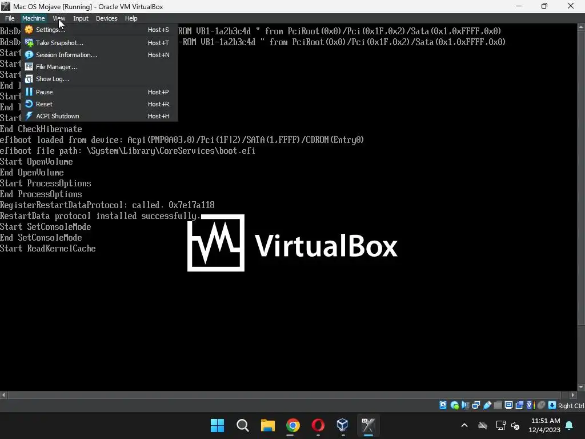Click the Session Information info icon
The width and height of the screenshot is (585, 439).
coord(29,55)
